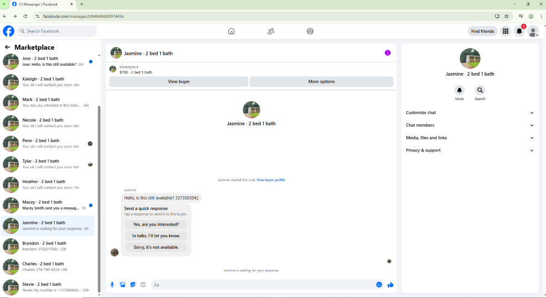Open Brandon's 2 bed 1 bath chat
Screen dimensions: 546x298
coord(48,246)
